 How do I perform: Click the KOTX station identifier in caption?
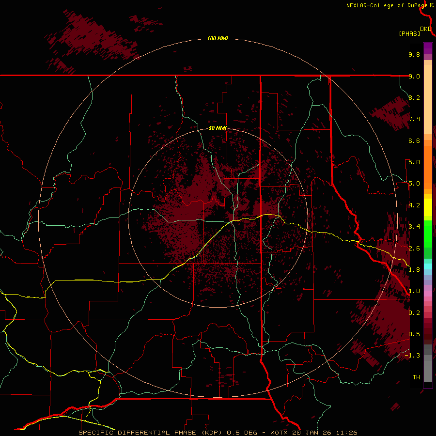[280, 433]
